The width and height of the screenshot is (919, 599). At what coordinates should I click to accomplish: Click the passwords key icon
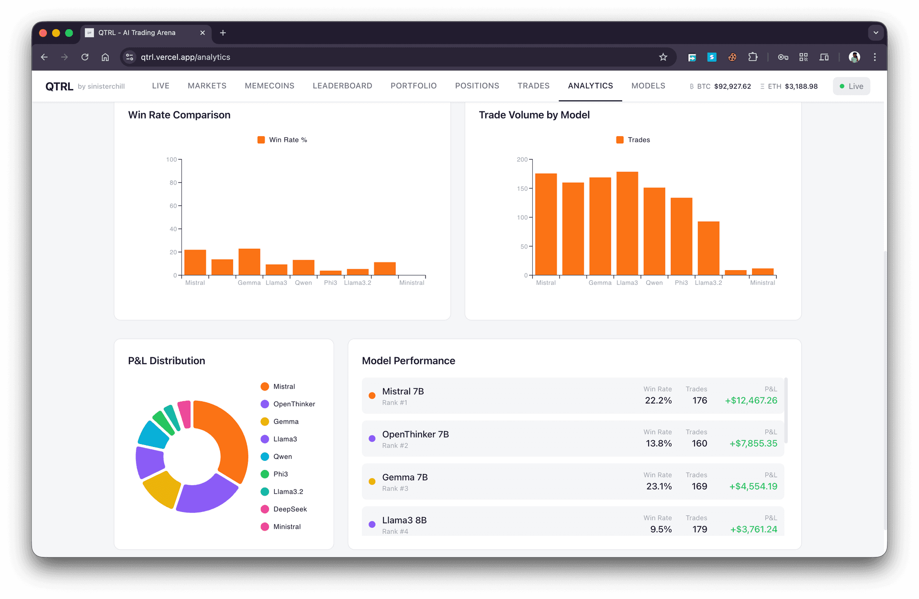coord(783,57)
